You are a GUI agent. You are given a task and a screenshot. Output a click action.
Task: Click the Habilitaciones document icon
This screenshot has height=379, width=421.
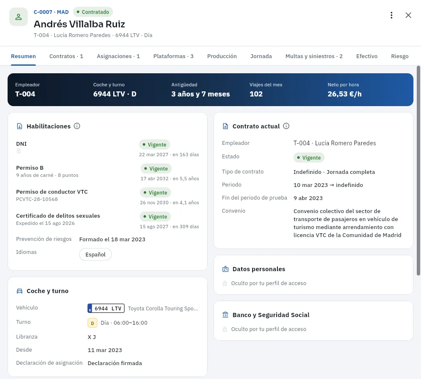coord(20,126)
